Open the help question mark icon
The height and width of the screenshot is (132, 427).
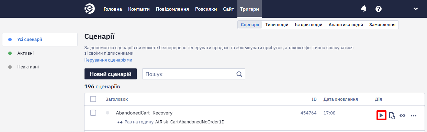[x=379, y=9]
